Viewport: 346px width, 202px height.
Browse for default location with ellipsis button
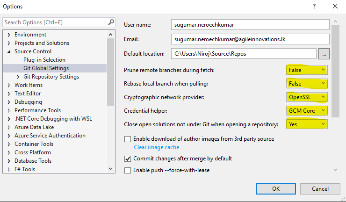324,54
